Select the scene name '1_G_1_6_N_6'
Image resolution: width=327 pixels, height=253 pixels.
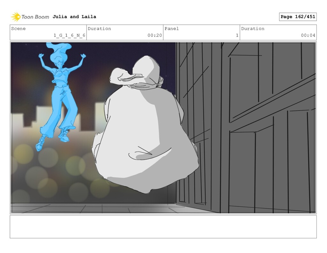[69, 35]
